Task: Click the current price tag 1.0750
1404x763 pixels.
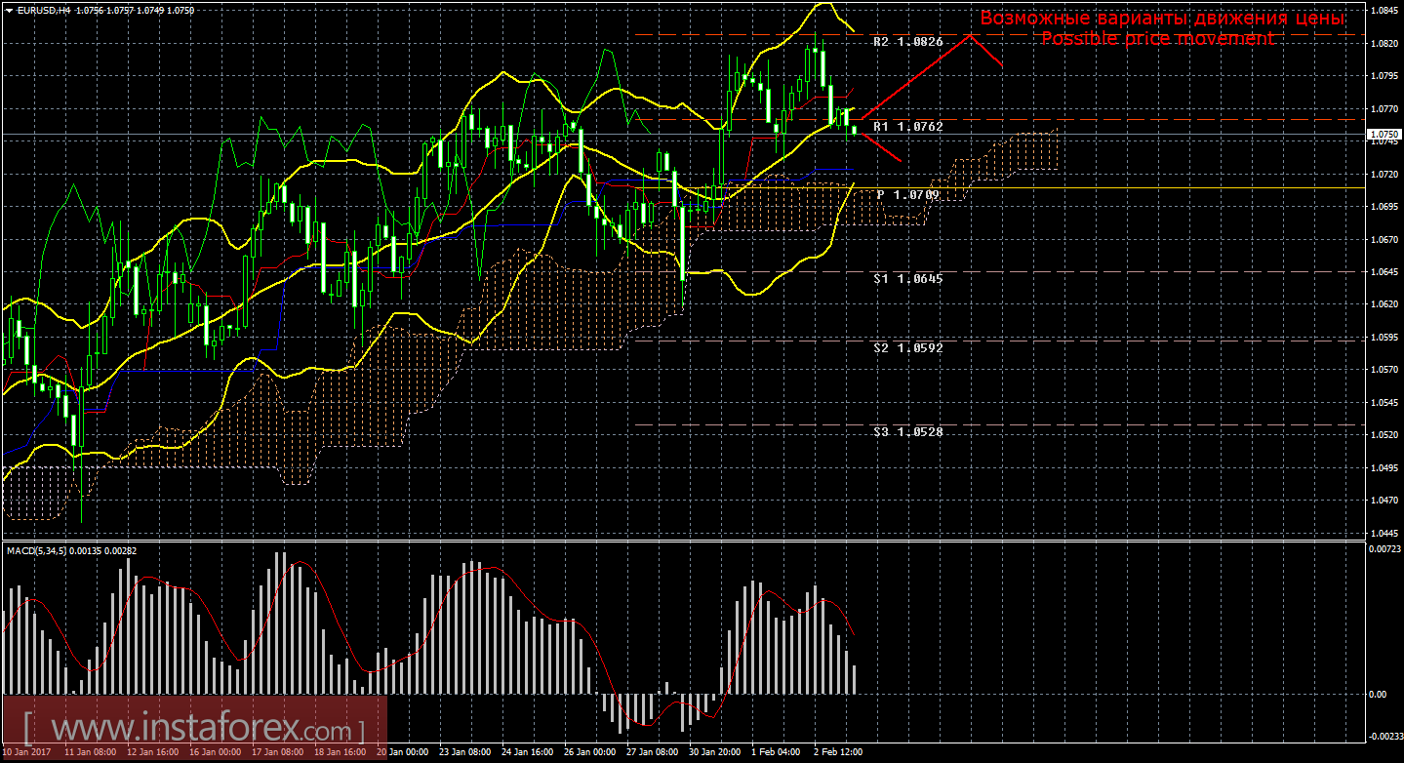Action: (1384, 134)
